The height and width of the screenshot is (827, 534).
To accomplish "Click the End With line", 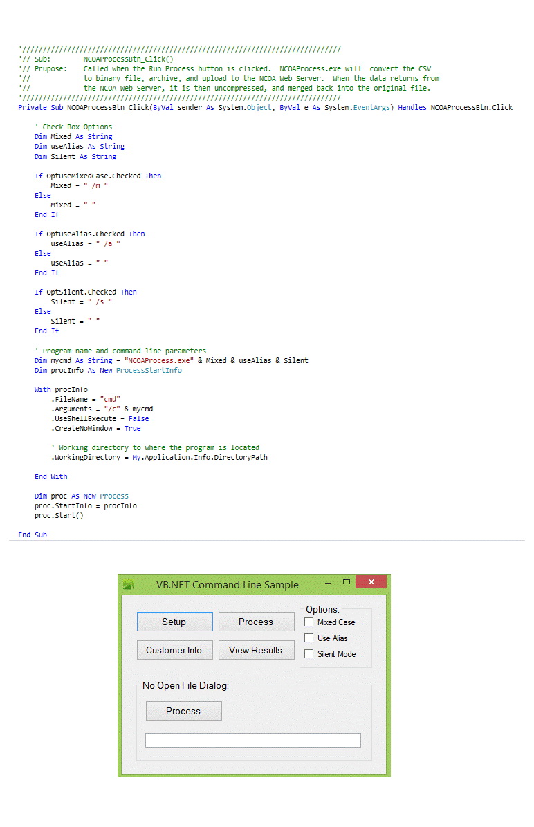I will pos(51,477).
